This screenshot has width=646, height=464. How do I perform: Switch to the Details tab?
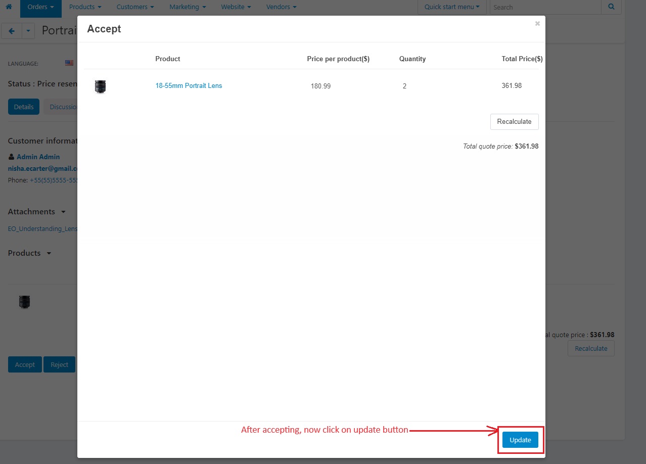[x=24, y=107]
